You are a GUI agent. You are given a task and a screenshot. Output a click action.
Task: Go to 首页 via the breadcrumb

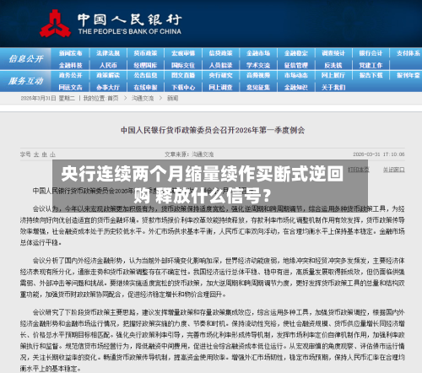coord(113,98)
